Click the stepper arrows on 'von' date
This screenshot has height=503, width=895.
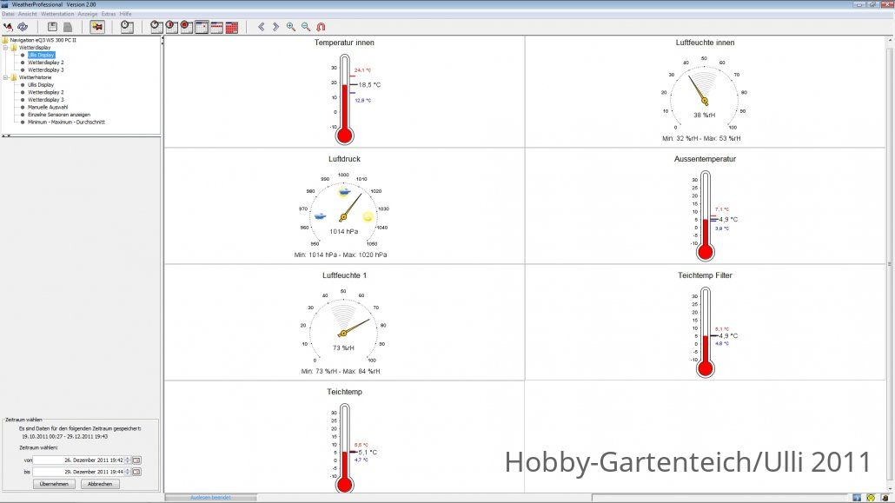coord(128,460)
